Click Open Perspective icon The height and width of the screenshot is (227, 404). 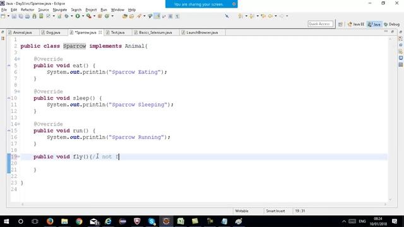pyautogui.click(x=340, y=24)
